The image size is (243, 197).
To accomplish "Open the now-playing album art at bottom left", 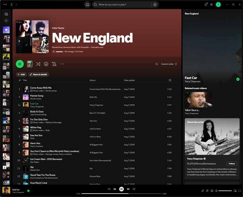I will click(x=6, y=191).
